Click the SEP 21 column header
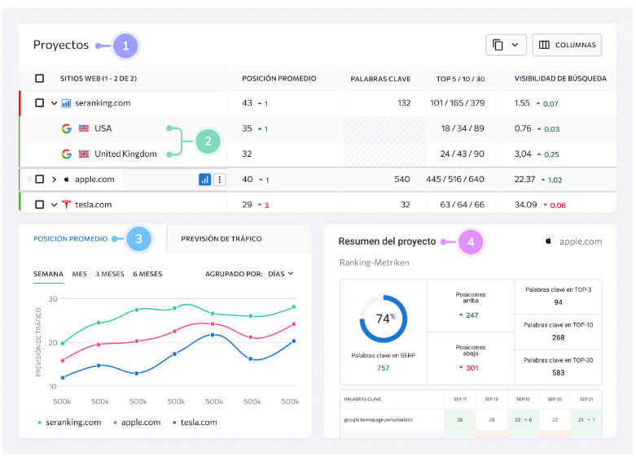The width and height of the screenshot is (636, 460). point(586,399)
